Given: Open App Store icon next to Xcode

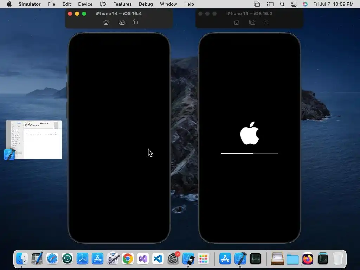Looking at the screenshot, I should click(x=225, y=259).
